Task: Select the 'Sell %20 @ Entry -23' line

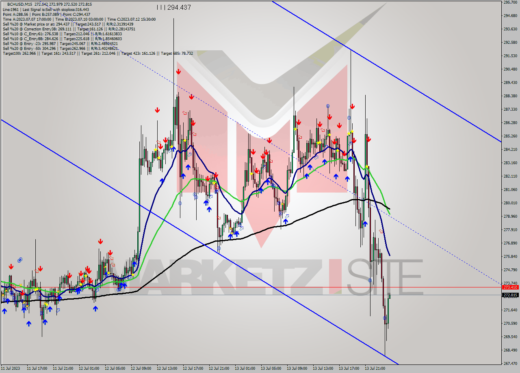Action: click(x=60, y=43)
